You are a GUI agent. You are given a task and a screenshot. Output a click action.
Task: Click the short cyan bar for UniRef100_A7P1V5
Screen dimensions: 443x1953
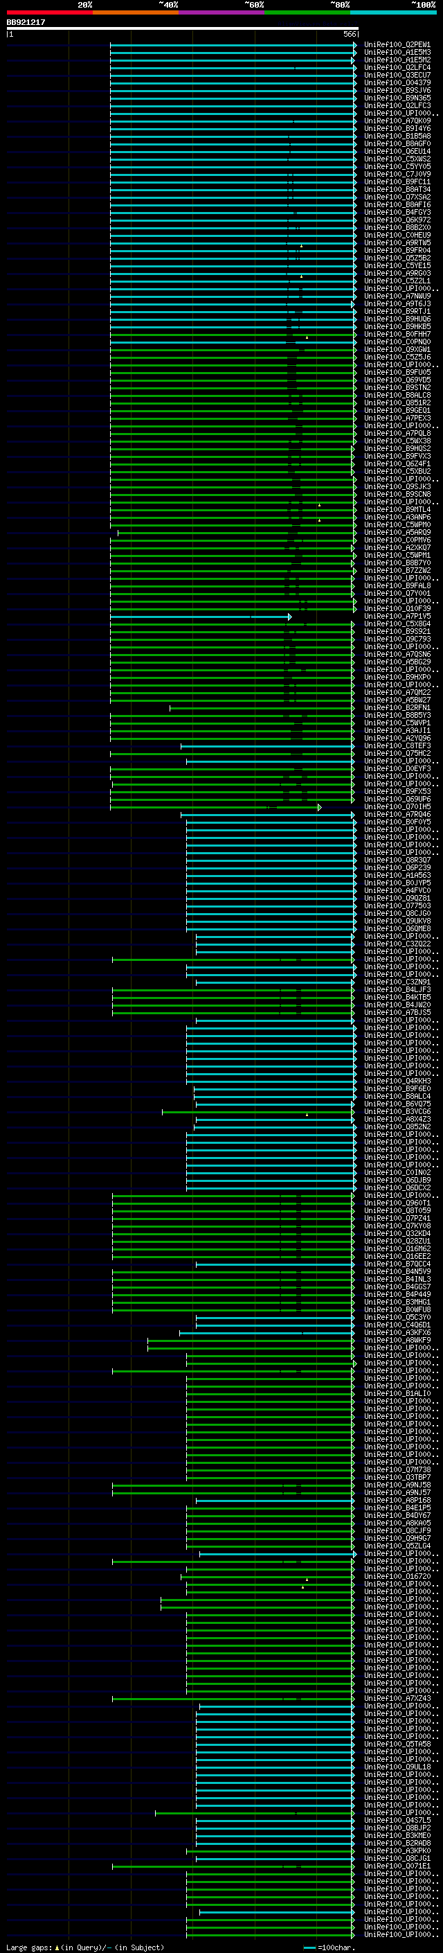[x=199, y=617]
